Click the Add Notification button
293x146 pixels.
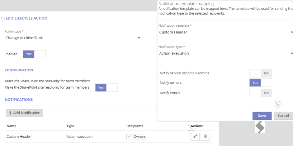click(25, 113)
